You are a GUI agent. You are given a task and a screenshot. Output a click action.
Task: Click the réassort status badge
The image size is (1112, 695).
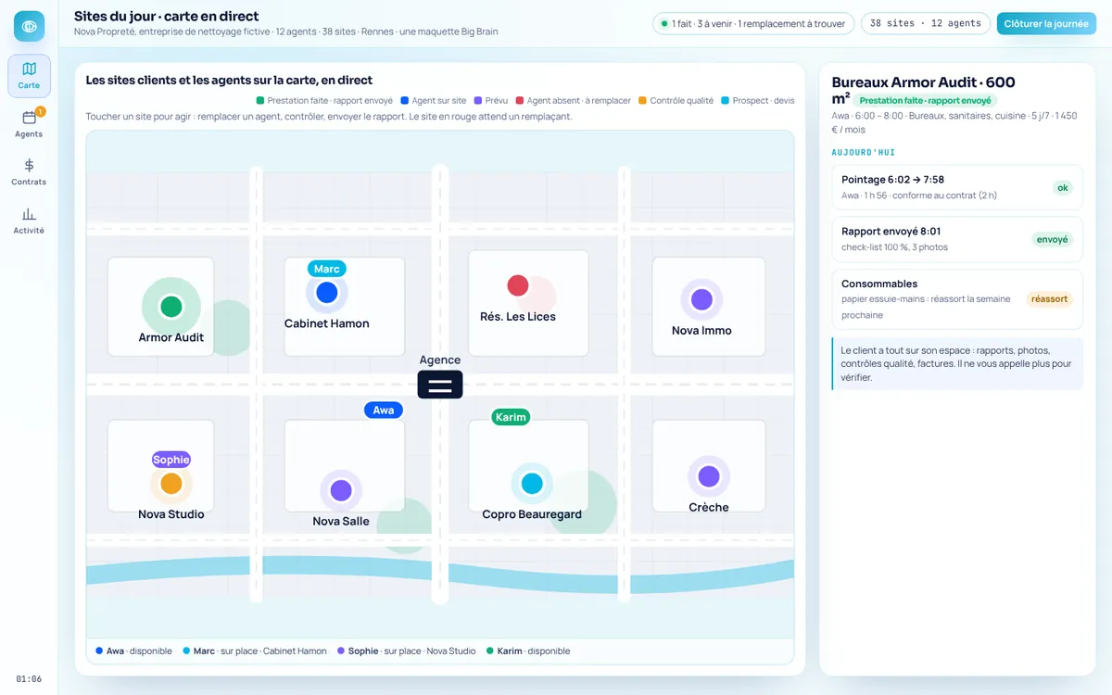(x=1050, y=299)
